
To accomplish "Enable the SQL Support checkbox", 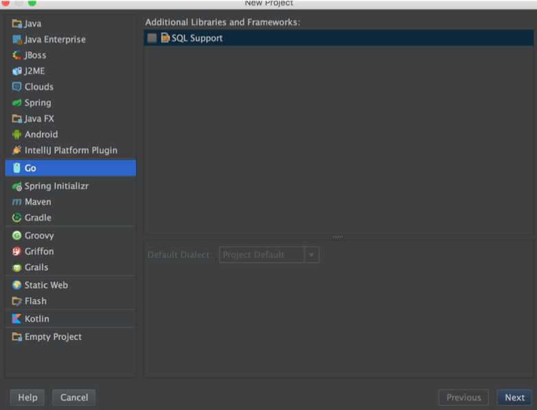I will tap(152, 38).
